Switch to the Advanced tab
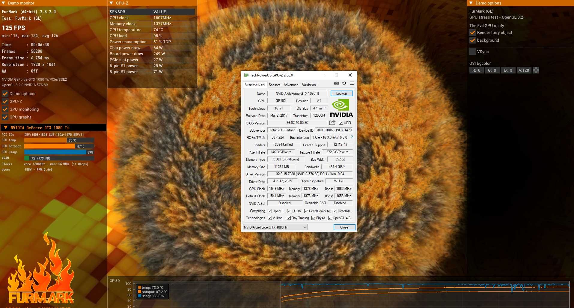The height and width of the screenshot is (308, 574). 291,85
